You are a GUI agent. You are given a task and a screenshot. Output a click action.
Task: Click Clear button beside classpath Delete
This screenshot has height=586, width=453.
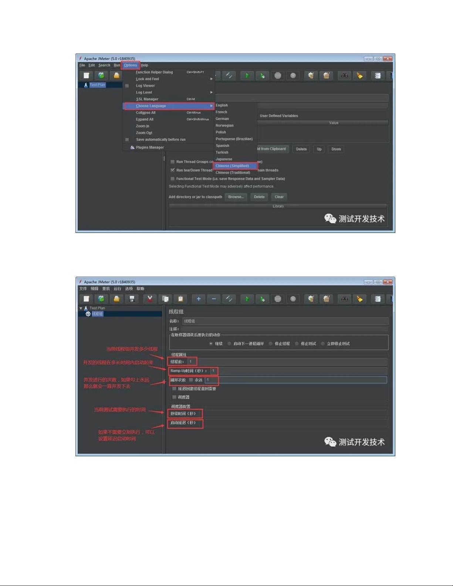279,197
